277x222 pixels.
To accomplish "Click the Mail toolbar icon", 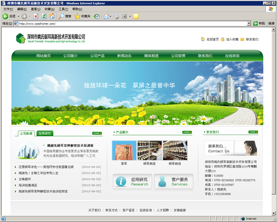I will click(x=106, y=16).
